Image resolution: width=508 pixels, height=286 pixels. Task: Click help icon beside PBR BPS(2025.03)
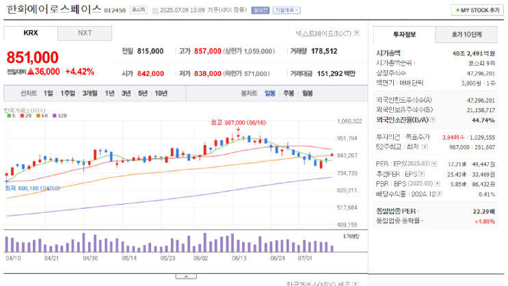point(437,184)
